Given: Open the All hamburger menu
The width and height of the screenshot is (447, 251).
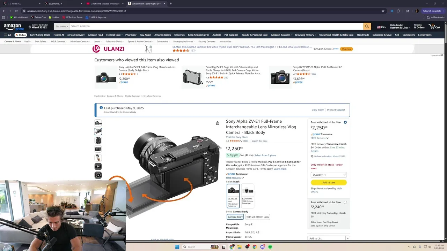Looking at the screenshot, I should tap(7, 35).
